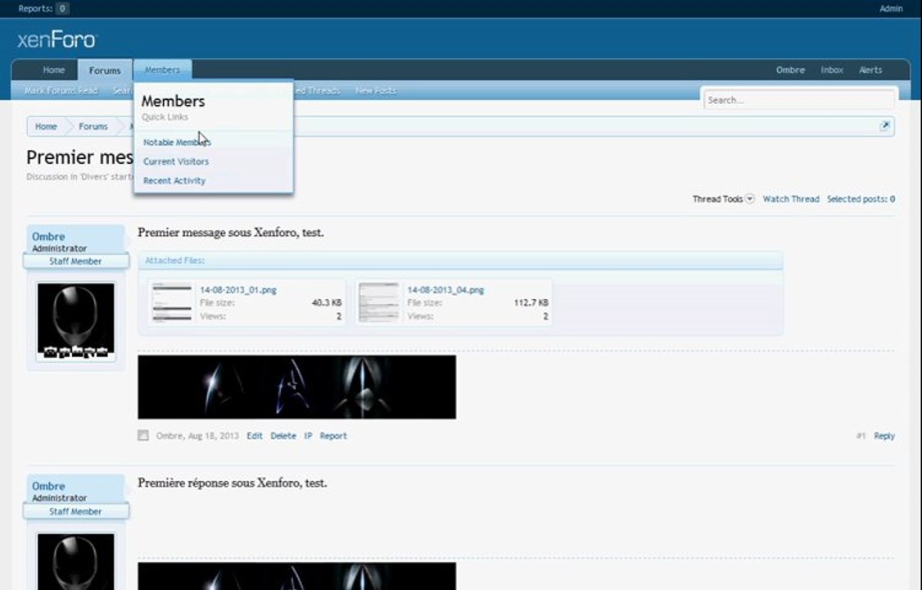Click the Aug 18, 2013 post date
This screenshot has height=590, width=922.
click(x=214, y=436)
